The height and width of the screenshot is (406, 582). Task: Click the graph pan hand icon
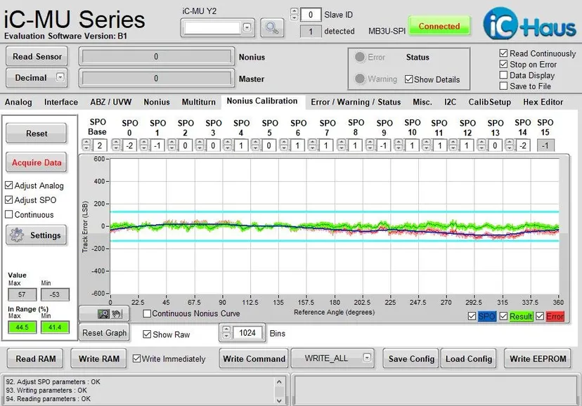coord(117,314)
